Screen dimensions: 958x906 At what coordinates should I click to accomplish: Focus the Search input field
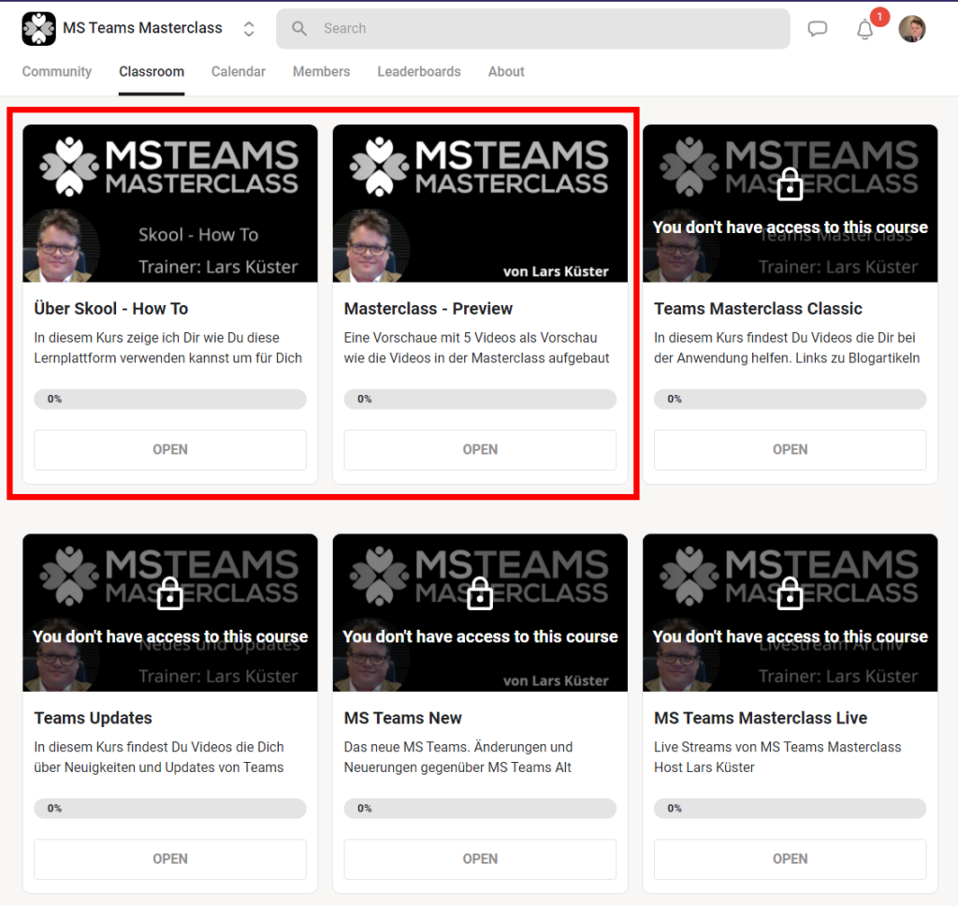pyautogui.click(x=532, y=29)
